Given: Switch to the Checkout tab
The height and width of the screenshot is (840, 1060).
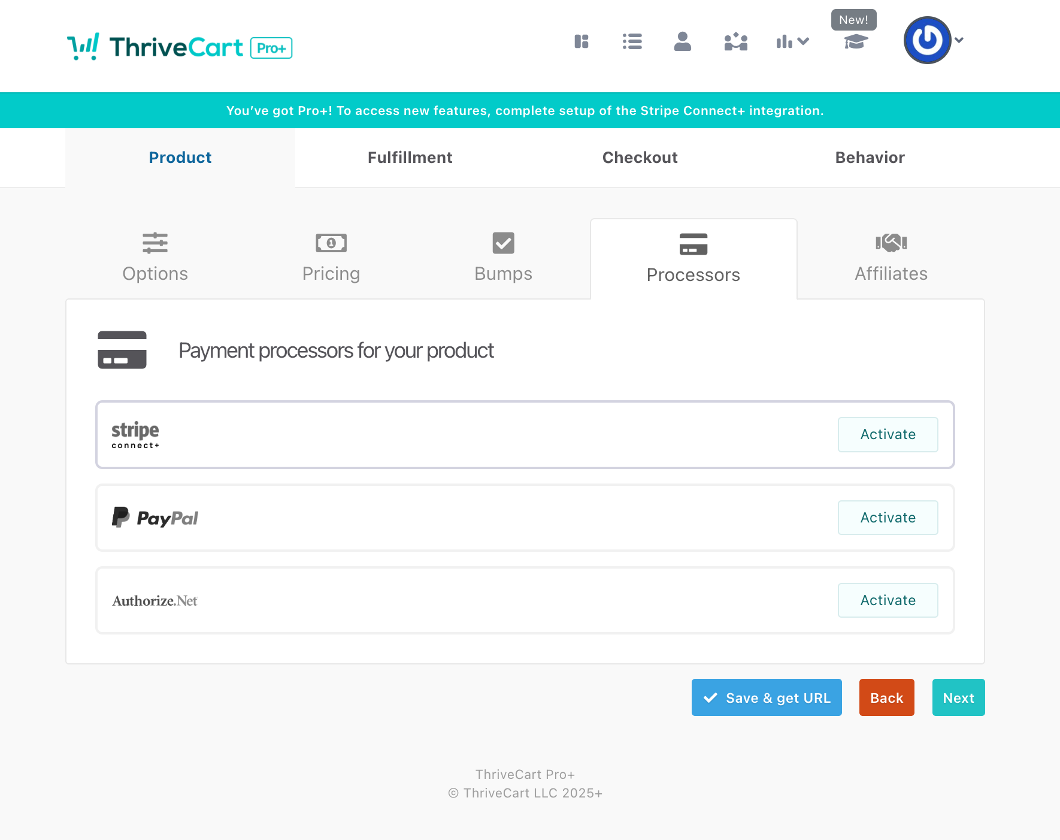Looking at the screenshot, I should [x=640, y=158].
